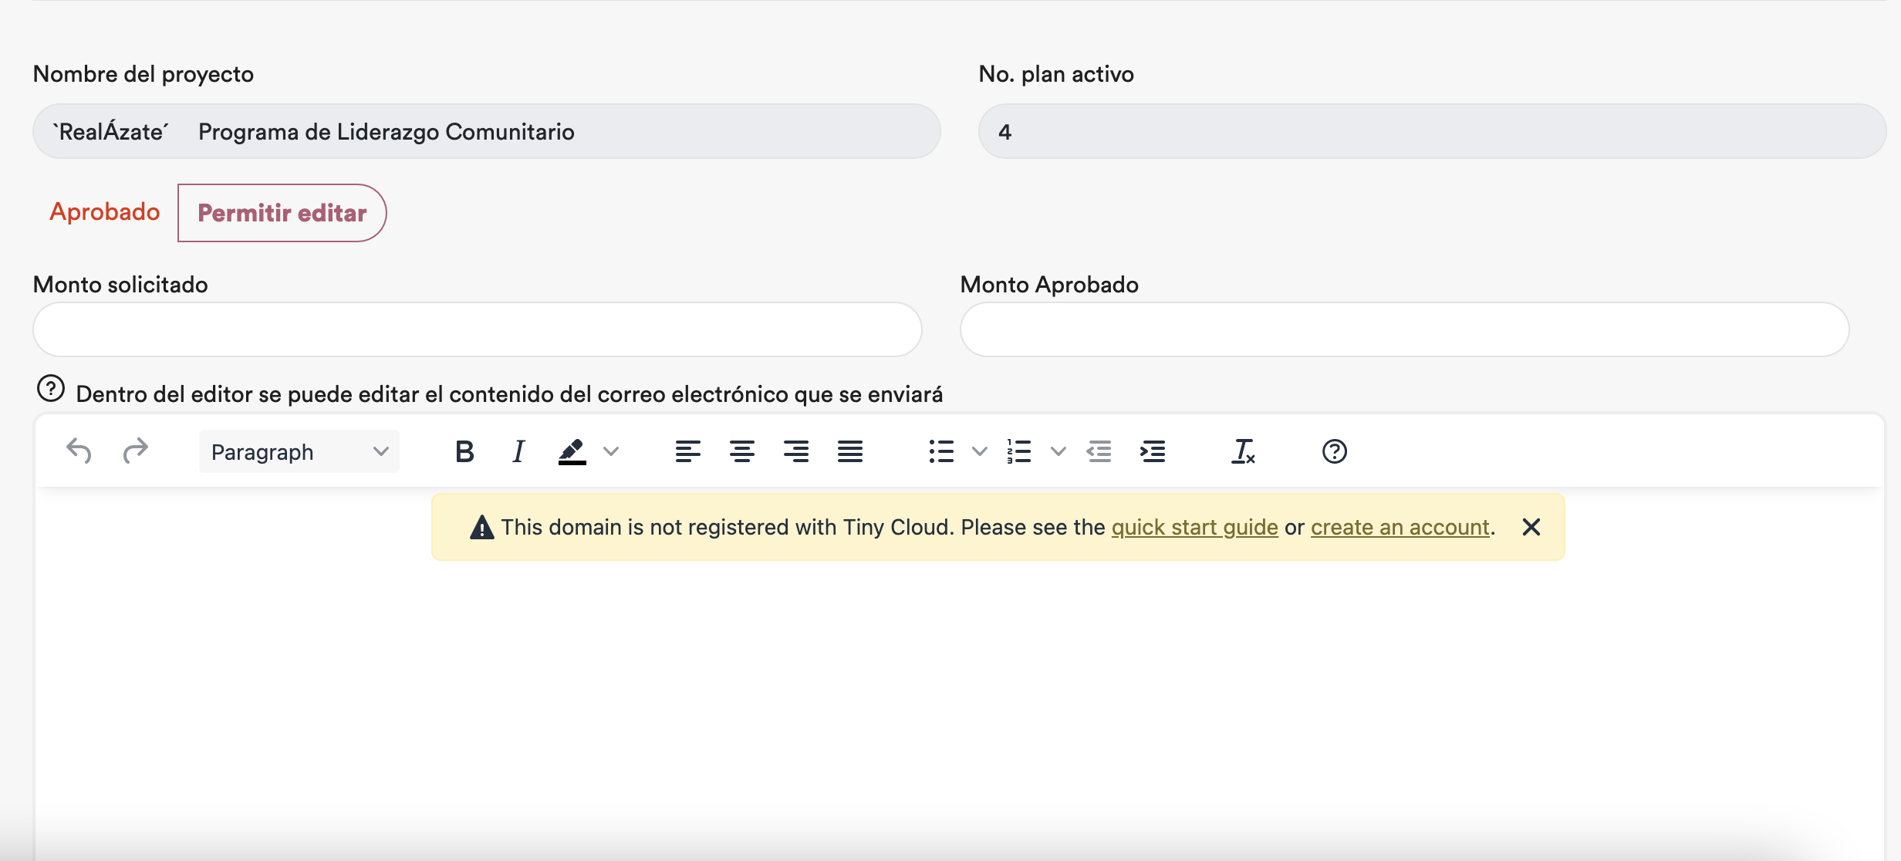The image size is (1901, 861).
Task: Insert a bulleted list
Action: tap(941, 451)
